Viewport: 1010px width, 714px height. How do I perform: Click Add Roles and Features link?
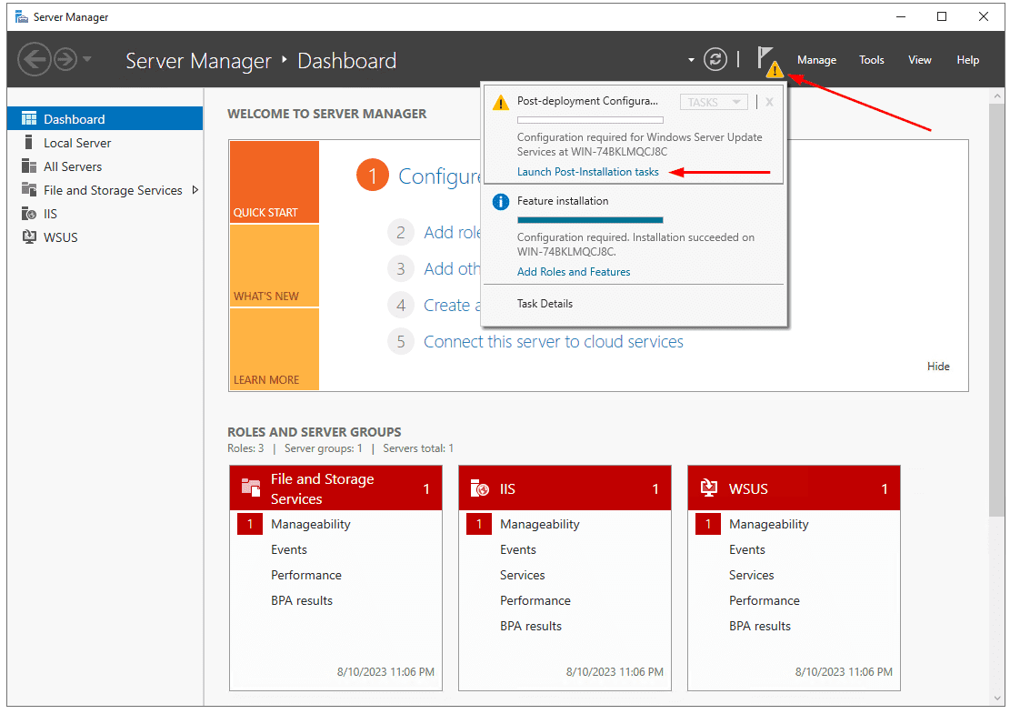coord(574,272)
